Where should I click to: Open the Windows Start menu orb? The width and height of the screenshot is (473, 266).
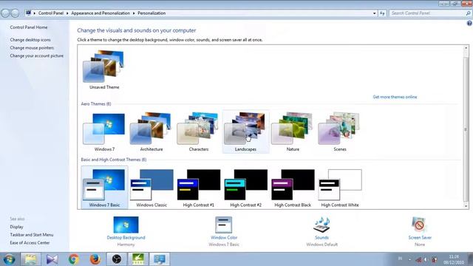[9, 259]
